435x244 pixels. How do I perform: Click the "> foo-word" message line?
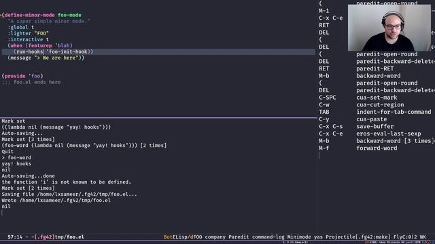[x=16, y=158]
